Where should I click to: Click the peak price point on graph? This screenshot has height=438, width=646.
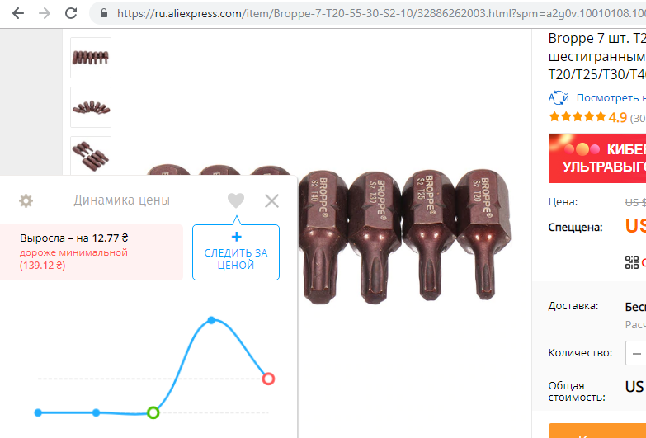211,320
